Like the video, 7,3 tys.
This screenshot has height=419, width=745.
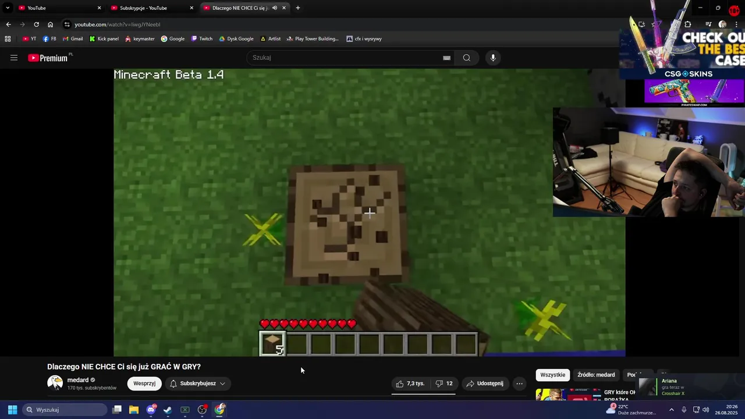click(x=411, y=384)
